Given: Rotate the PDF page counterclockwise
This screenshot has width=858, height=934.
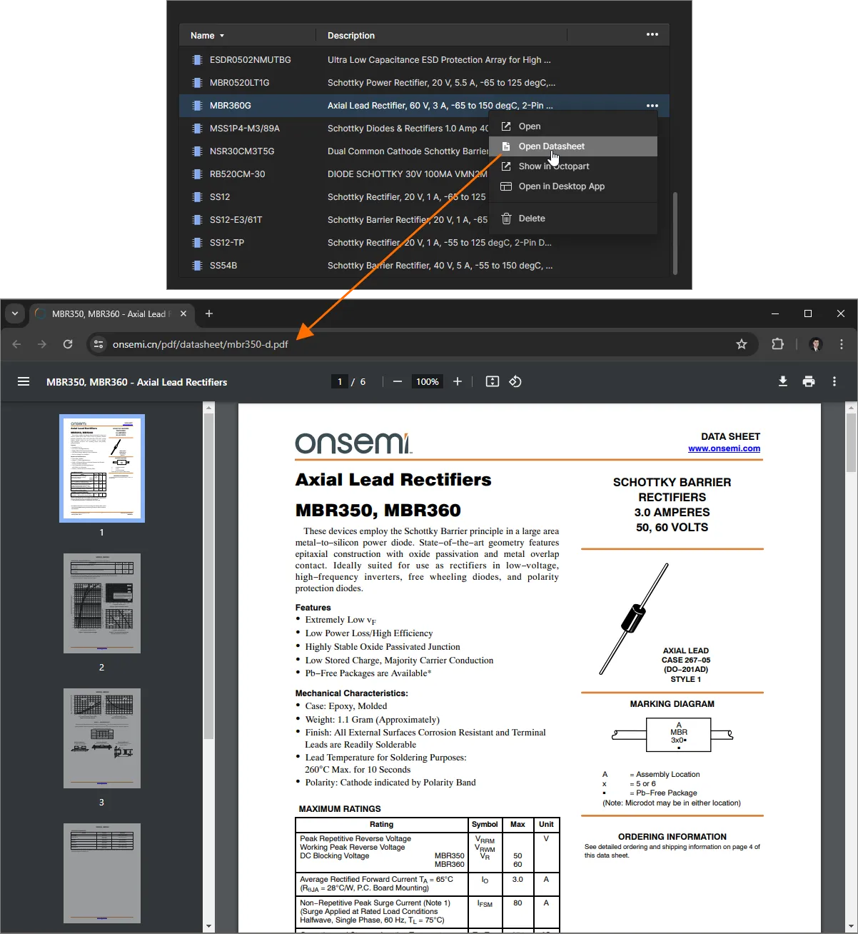Looking at the screenshot, I should pos(515,381).
